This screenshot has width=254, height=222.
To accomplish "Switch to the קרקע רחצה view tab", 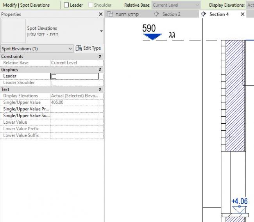I will coord(127,14).
